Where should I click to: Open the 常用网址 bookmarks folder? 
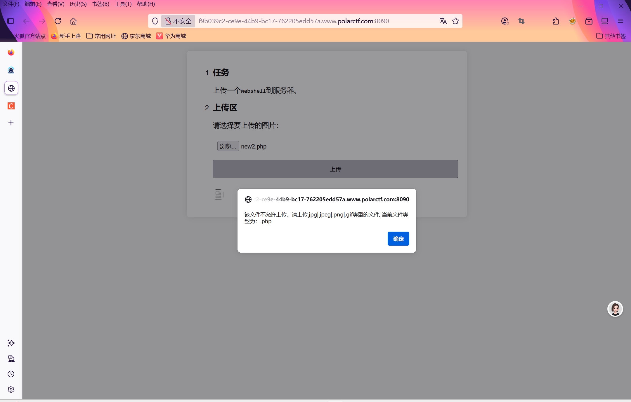tap(101, 36)
